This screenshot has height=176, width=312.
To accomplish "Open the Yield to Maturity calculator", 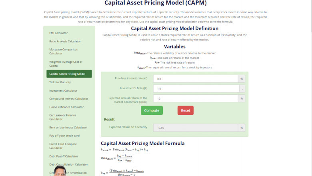I will point(60,82).
